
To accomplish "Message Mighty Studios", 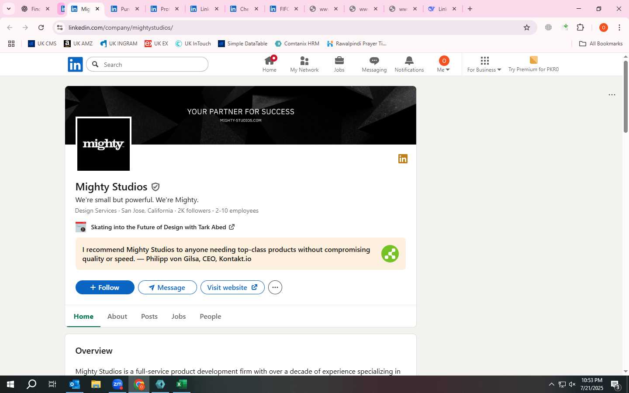I will tap(167, 287).
